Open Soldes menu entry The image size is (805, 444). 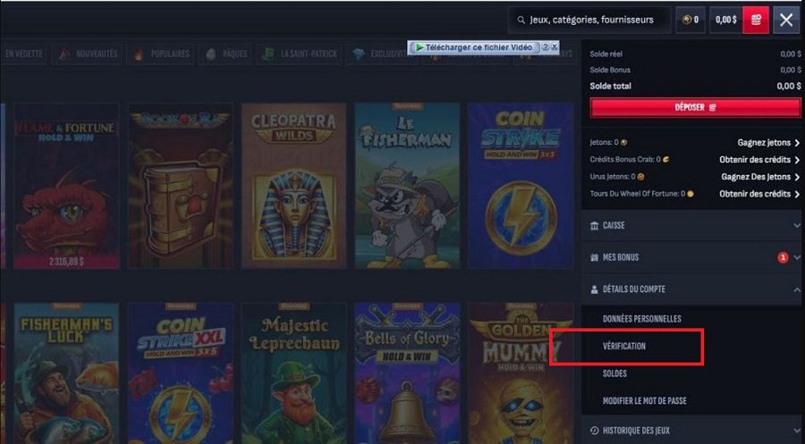click(614, 373)
